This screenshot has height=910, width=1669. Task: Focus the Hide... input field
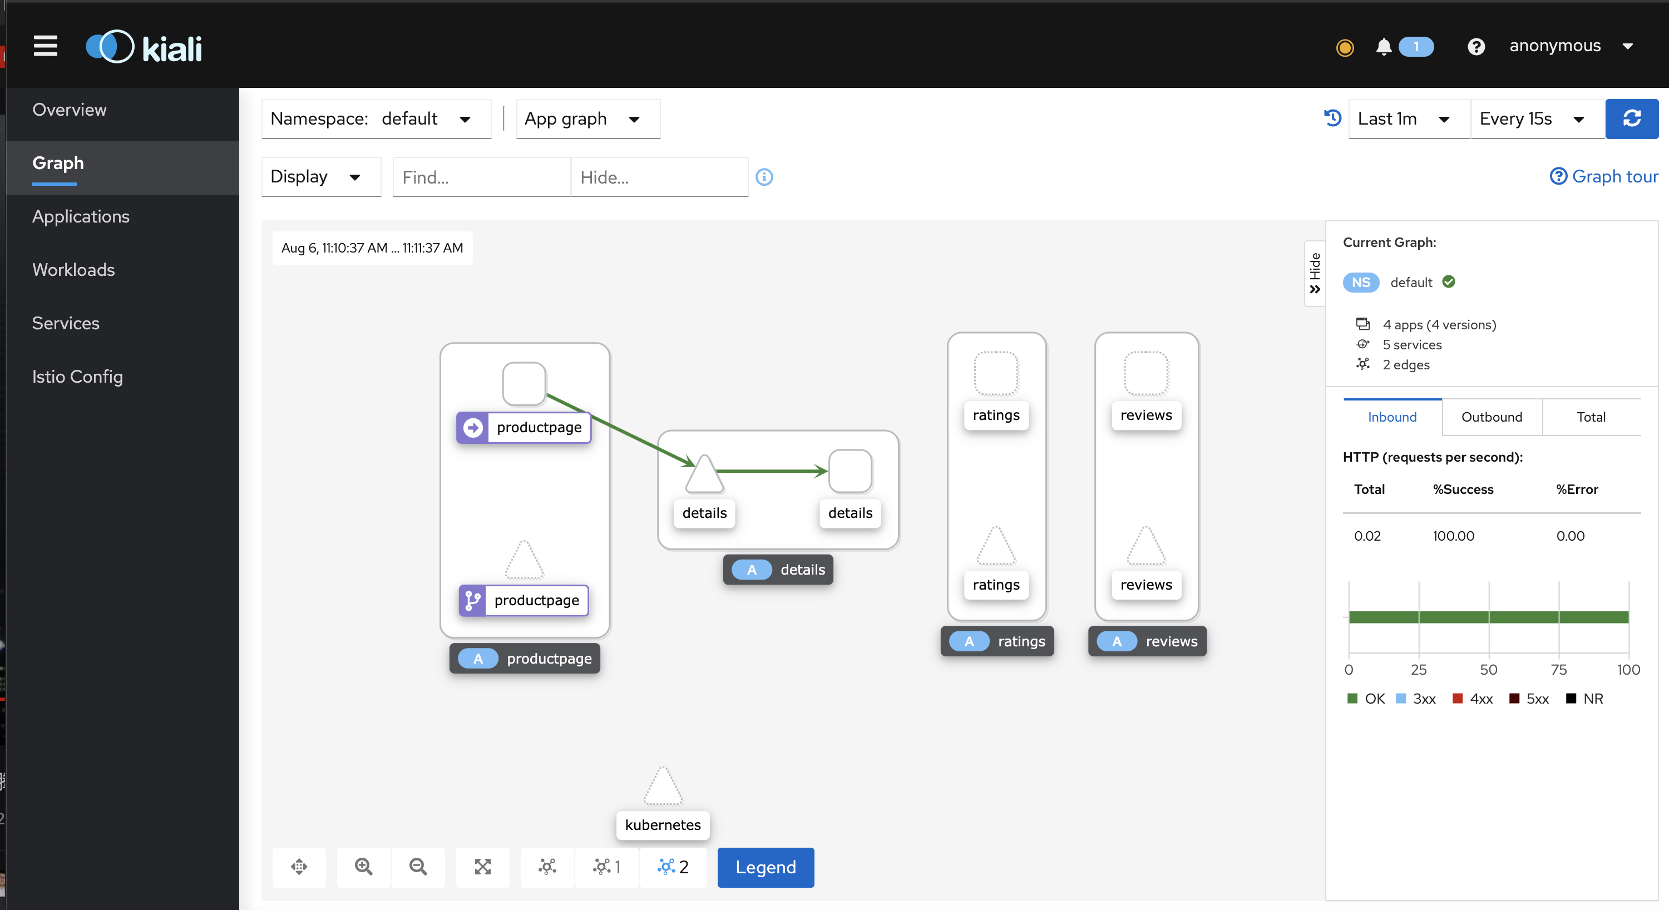click(659, 177)
